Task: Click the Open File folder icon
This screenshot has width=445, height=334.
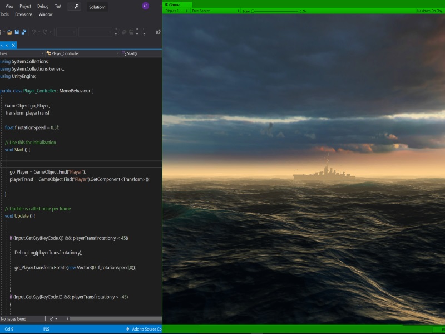Action: coord(9,32)
